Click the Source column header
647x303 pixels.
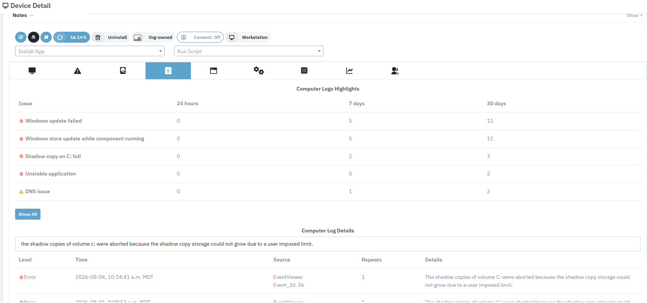tap(282, 260)
